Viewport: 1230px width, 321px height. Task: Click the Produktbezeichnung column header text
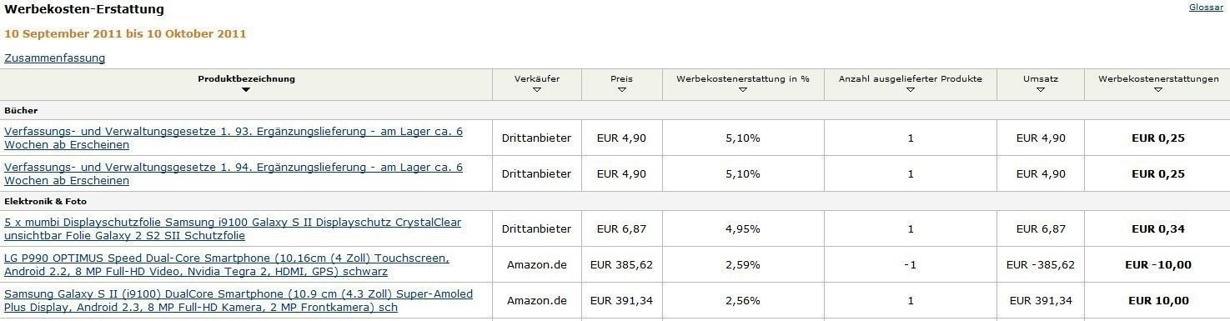pyautogui.click(x=246, y=79)
